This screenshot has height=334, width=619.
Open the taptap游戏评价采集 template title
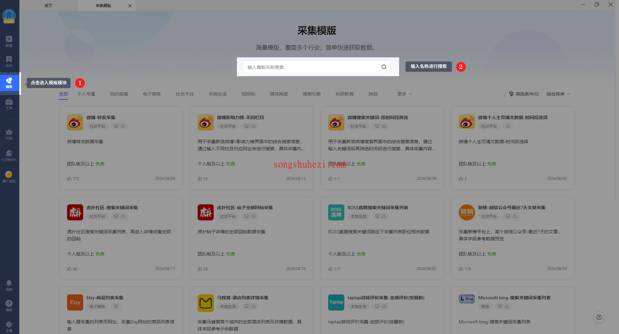click(386, 298)
